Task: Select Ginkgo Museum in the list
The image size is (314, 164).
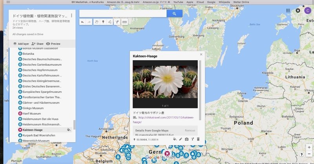Action: 33,108
